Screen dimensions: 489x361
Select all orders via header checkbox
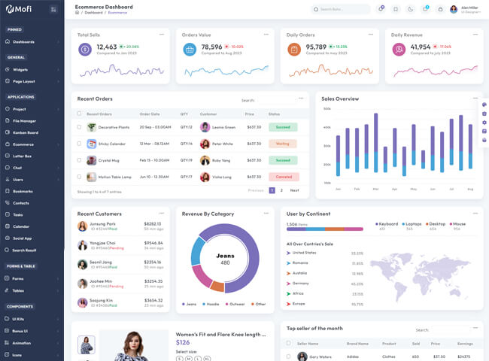pos(80,114)
